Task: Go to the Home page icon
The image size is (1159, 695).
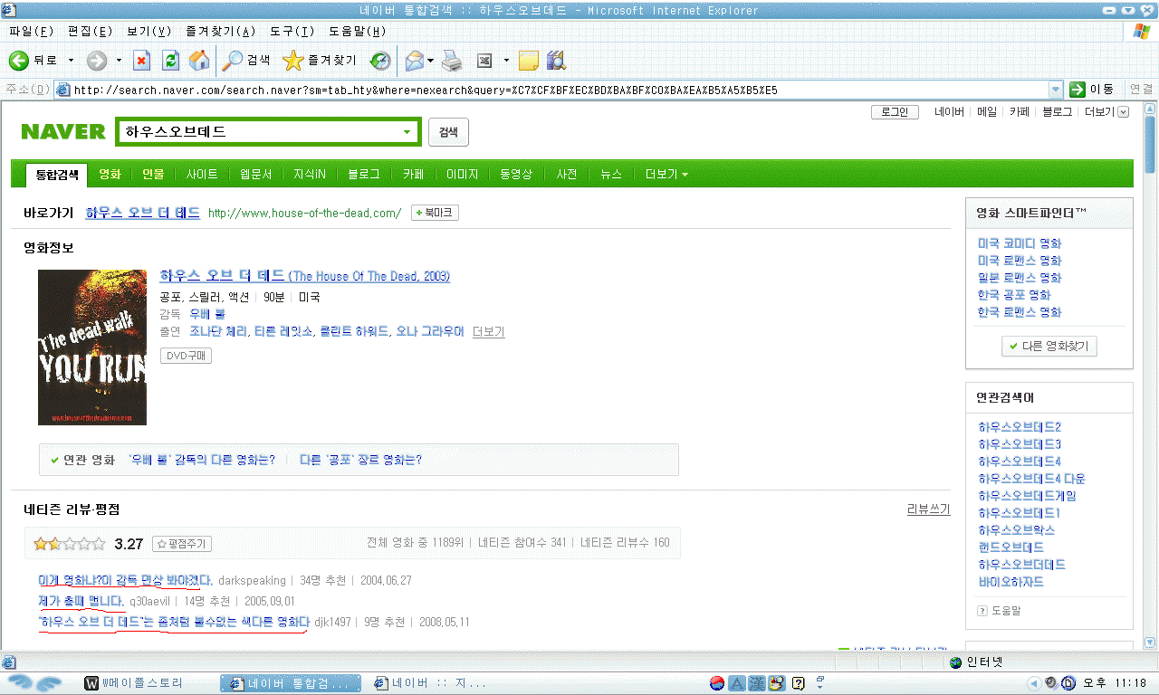Action: pos(199,61)
